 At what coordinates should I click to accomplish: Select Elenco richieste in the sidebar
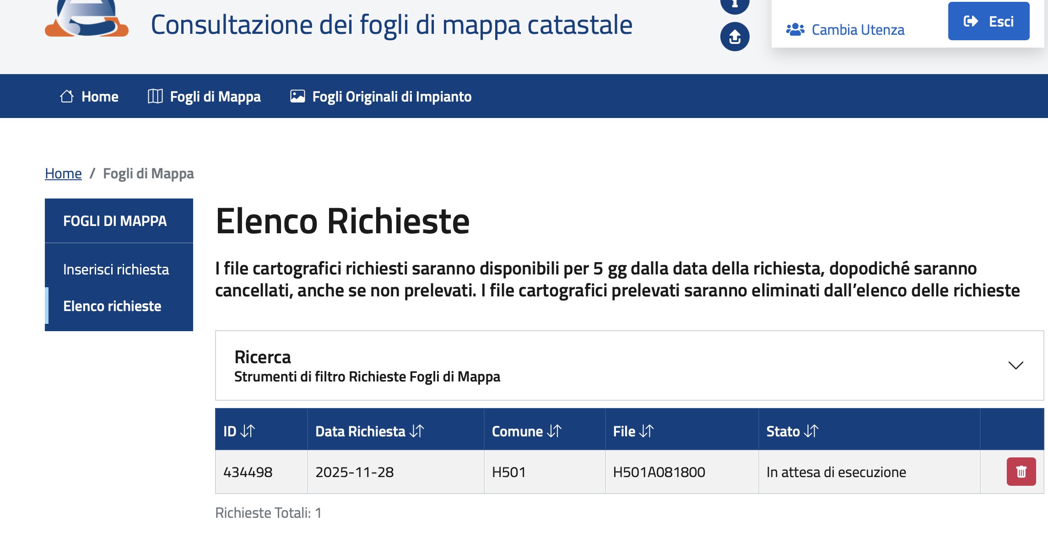tap(112, 306)
